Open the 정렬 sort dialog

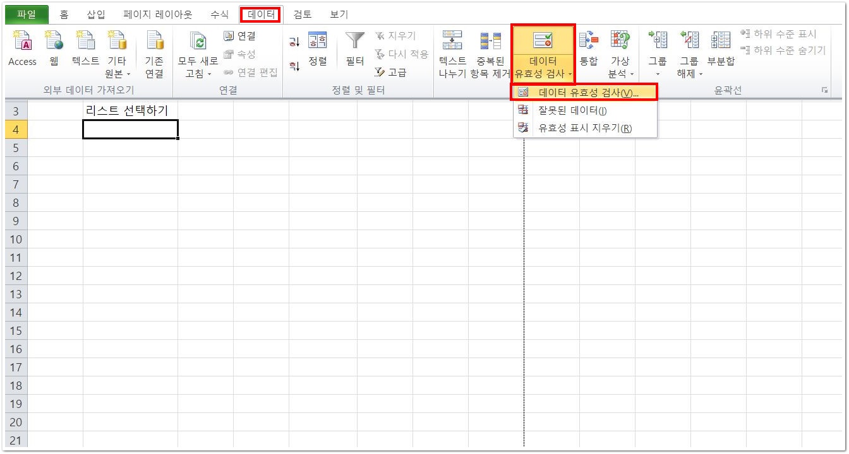[318, 49]
